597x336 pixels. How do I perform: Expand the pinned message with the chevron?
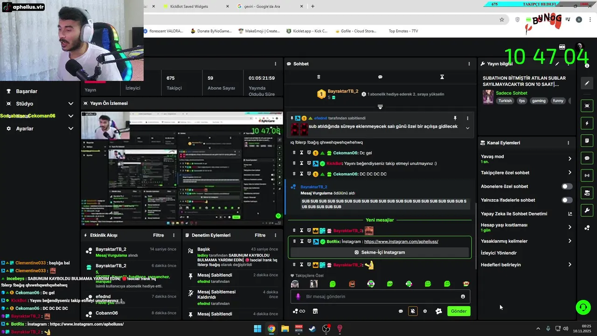(x=467, y=128)
